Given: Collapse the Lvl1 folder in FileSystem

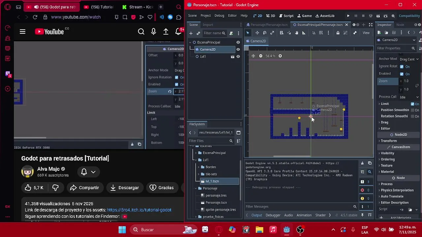Looking at the screenshot, I should 196,160.
